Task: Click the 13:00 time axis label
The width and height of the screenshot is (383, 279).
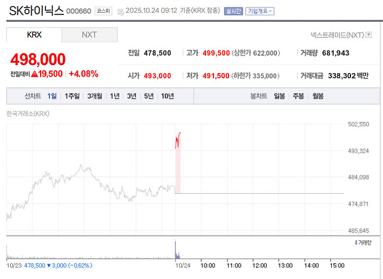Action: 286,266
